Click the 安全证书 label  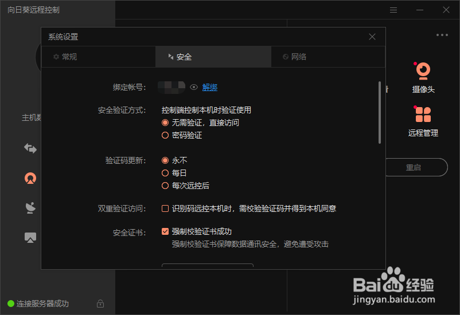tap(130, 233)
